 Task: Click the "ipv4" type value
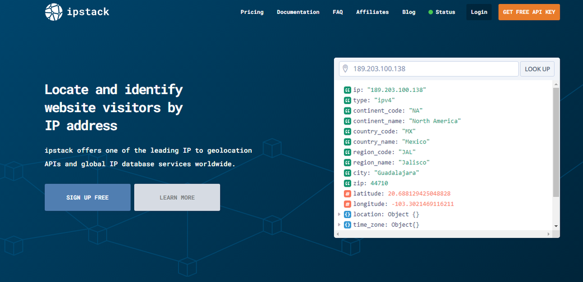[x=384, y=100]
